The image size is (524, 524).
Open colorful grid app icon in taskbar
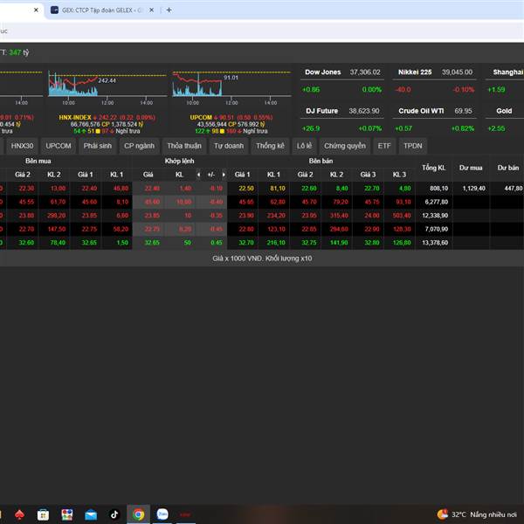pyautogui.click(x=67, y=514)
